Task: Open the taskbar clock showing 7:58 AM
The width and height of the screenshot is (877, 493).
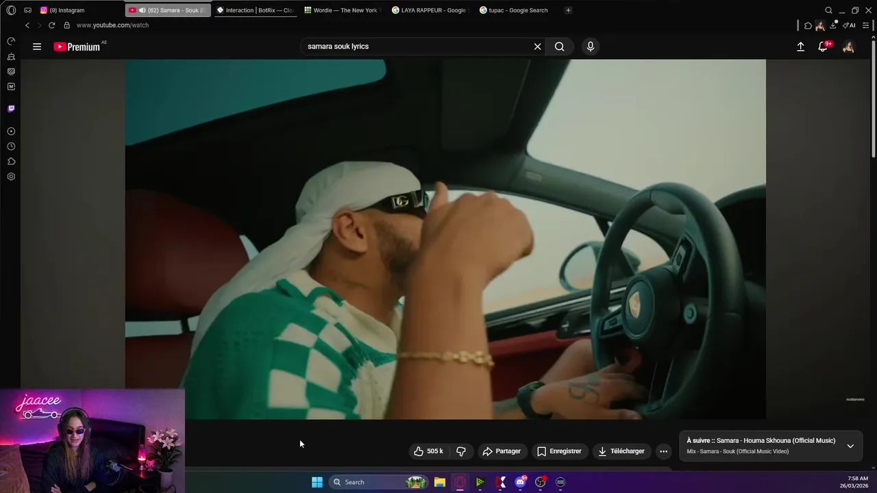Action: [854, 482]
